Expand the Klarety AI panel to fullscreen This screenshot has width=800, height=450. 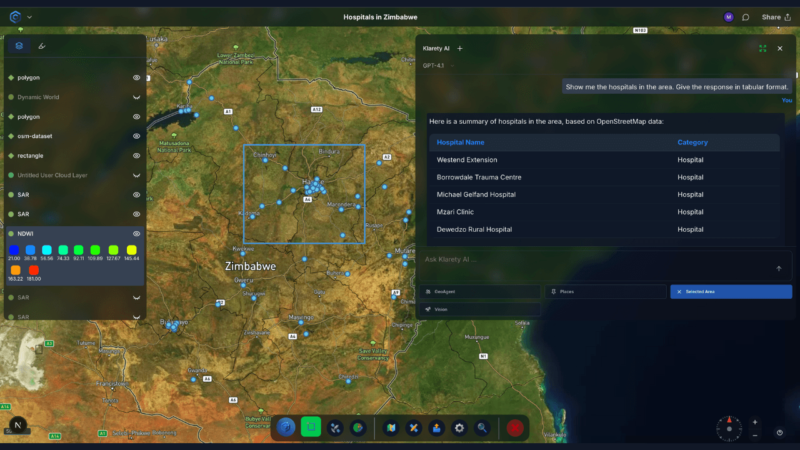(762, 48)
